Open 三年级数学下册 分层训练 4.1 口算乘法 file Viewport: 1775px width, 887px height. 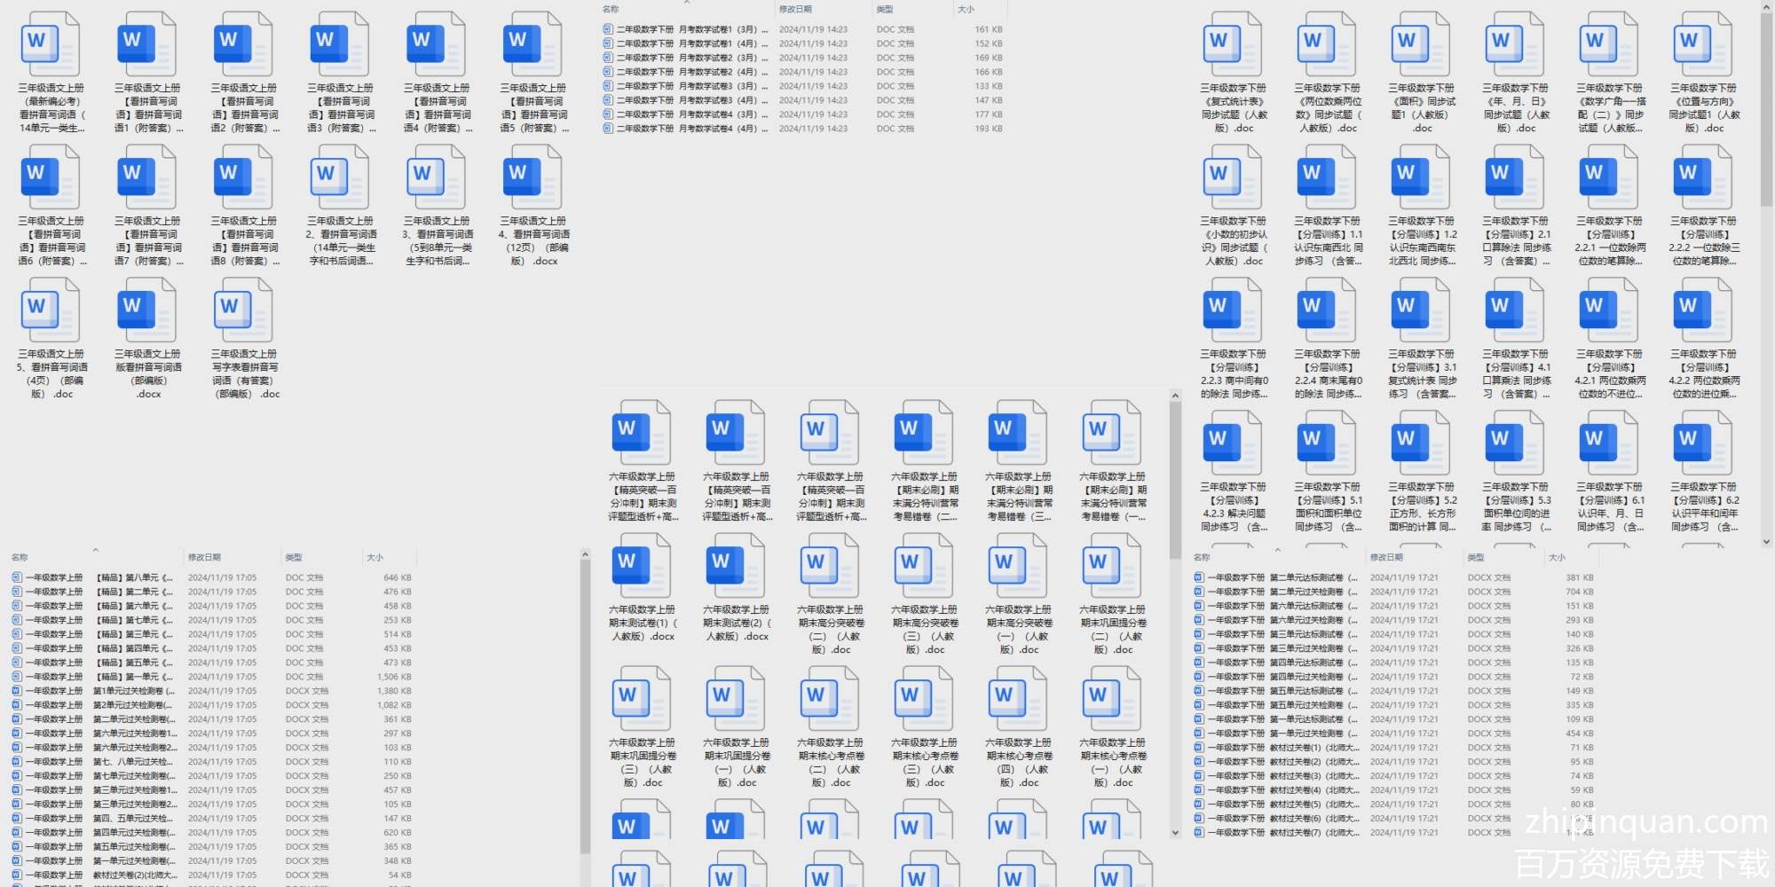[x=1515, y=310]
